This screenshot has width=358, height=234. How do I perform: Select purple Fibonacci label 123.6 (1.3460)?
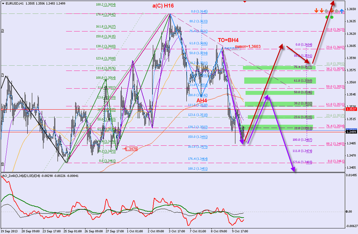[302, 162]
